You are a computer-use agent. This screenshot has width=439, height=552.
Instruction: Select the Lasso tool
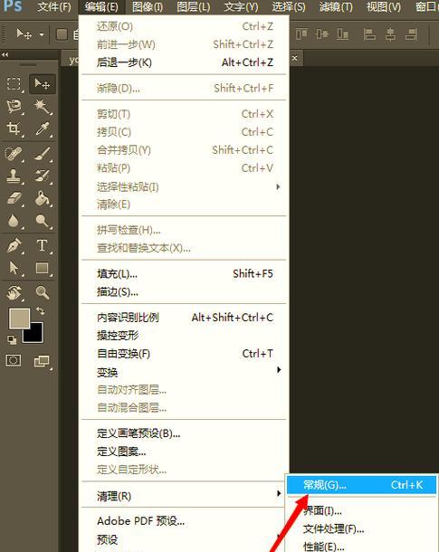(14, 106)
